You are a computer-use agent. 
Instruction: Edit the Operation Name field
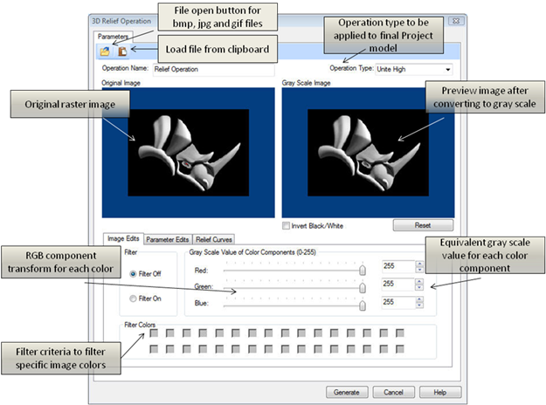(x=214, y=69)
